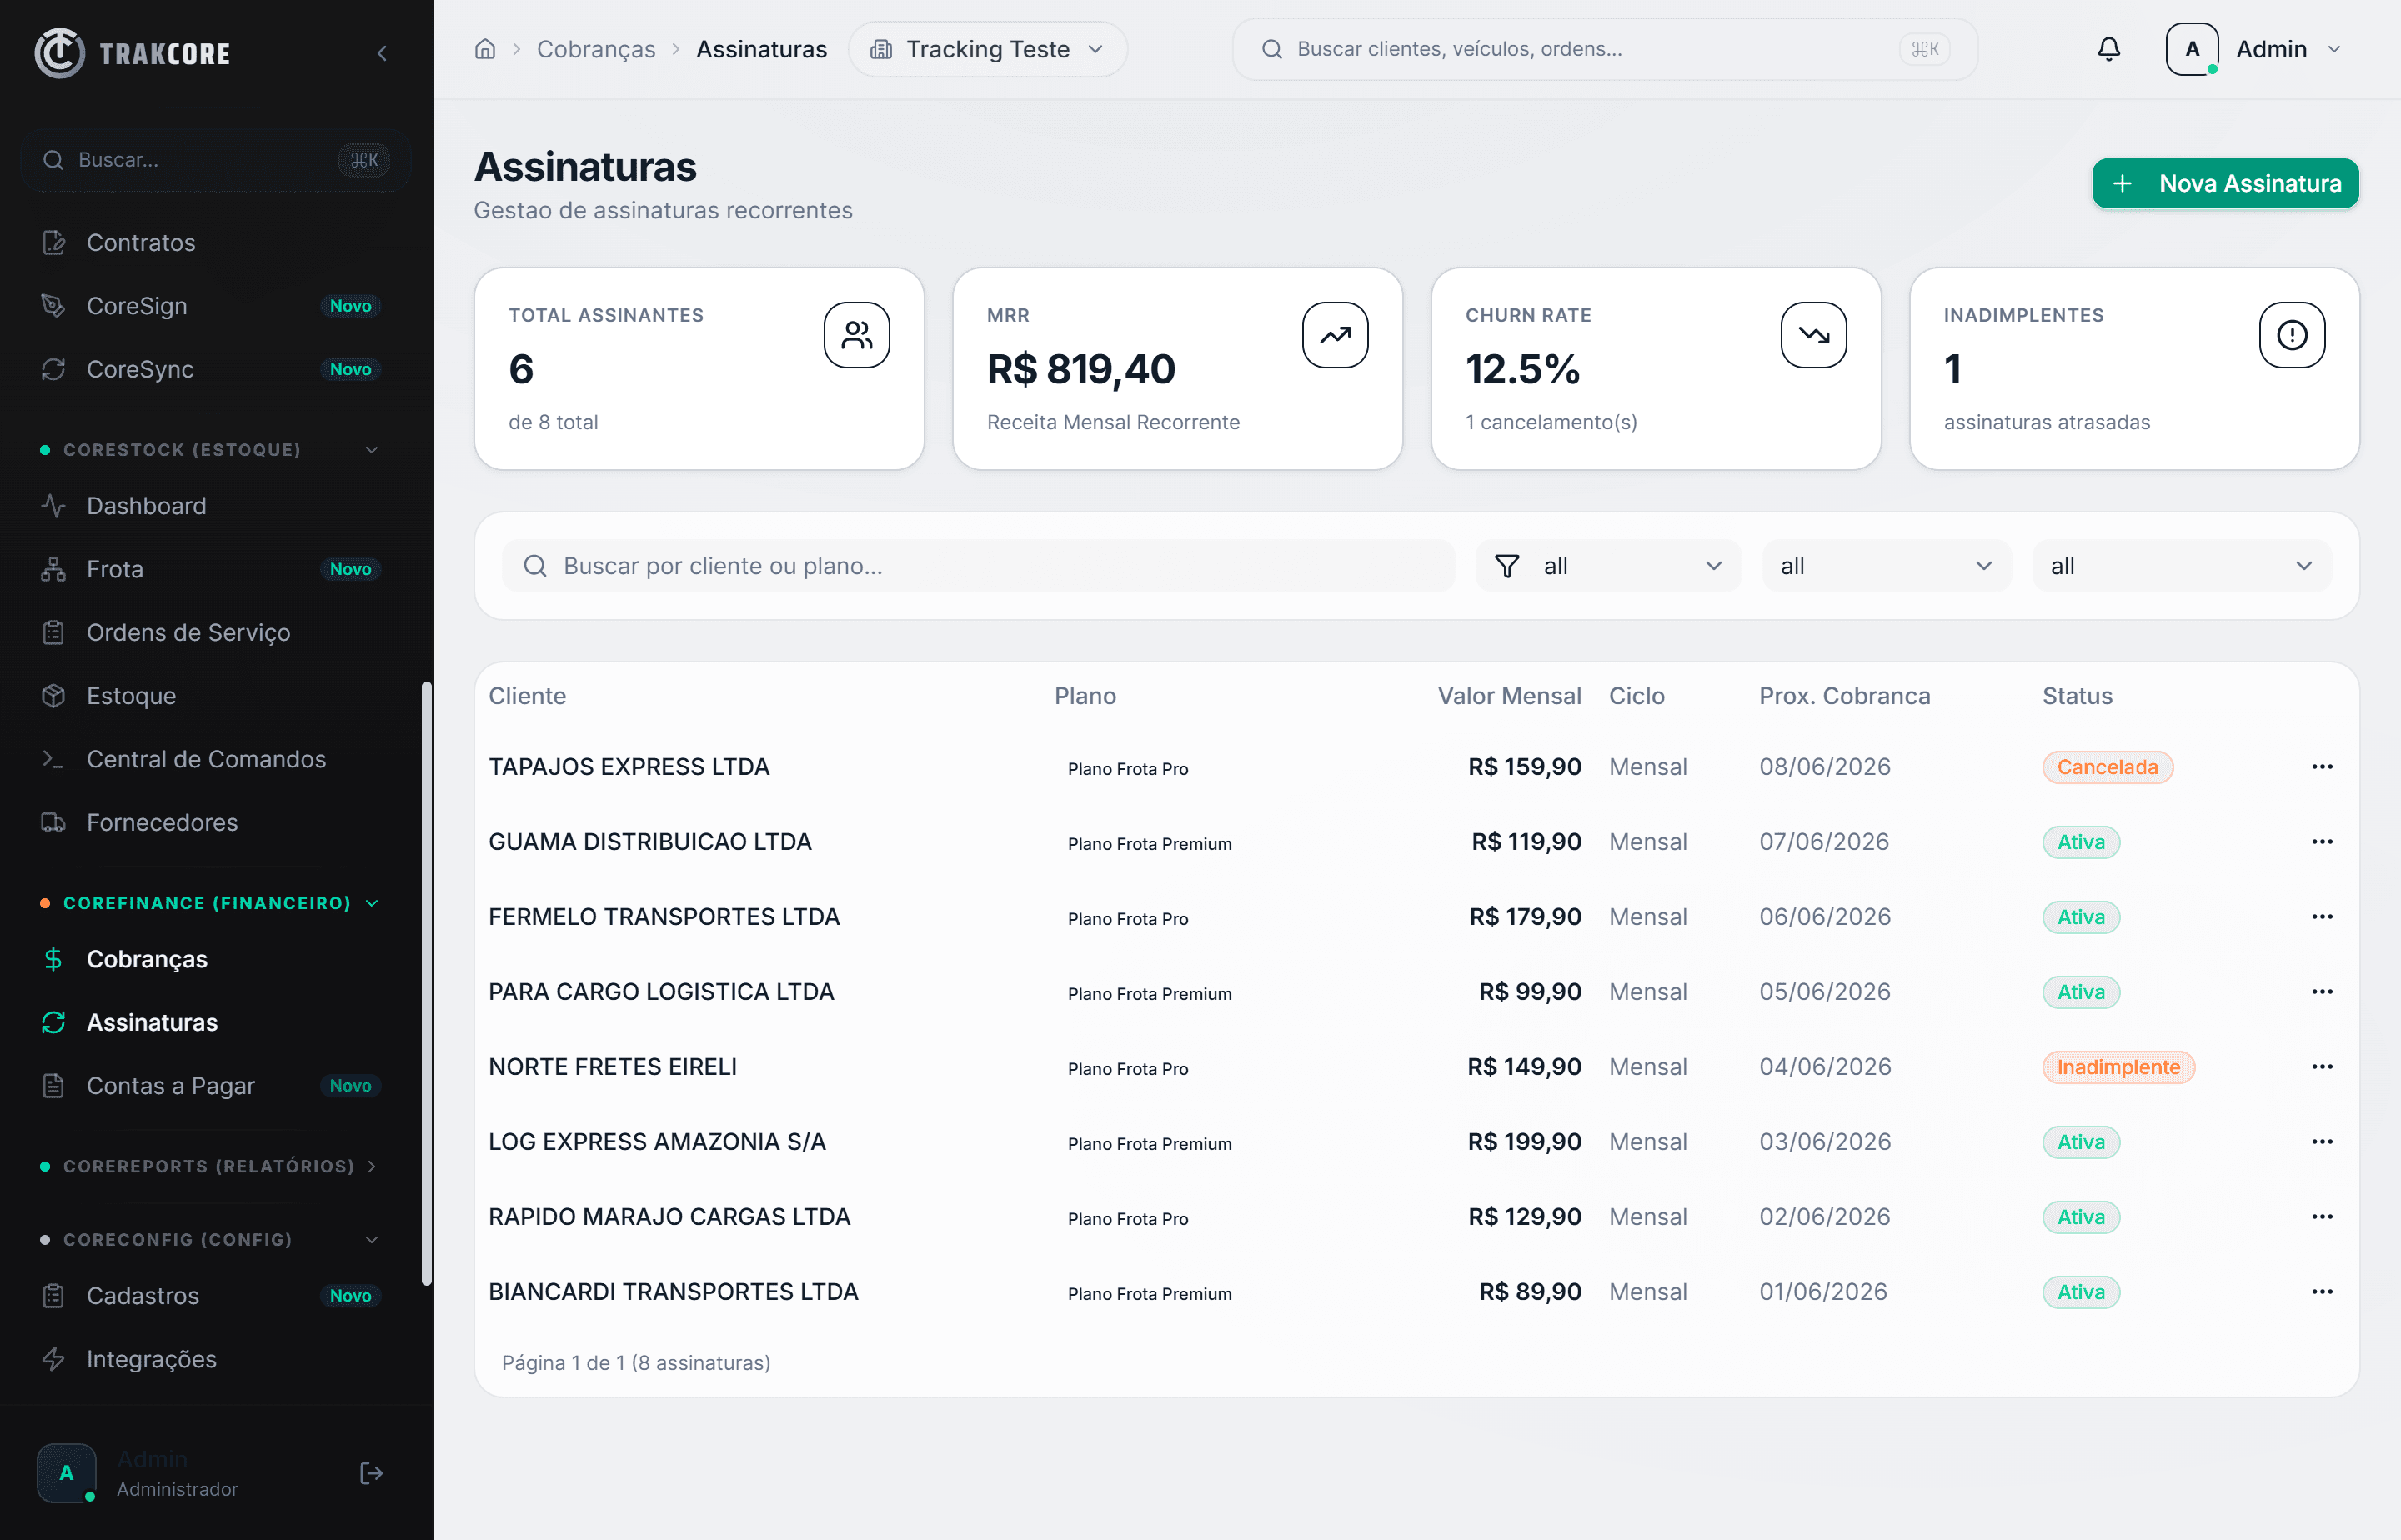Click the Página 1 de 1 pagination text

coord(636,1363)
